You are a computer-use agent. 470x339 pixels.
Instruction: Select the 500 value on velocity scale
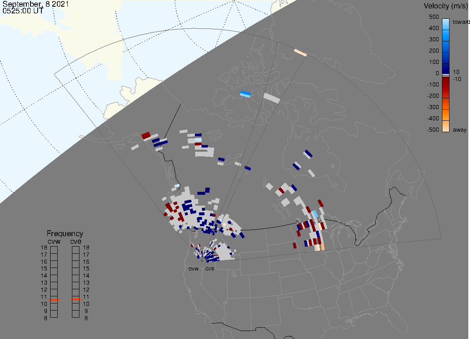[434, 17]
